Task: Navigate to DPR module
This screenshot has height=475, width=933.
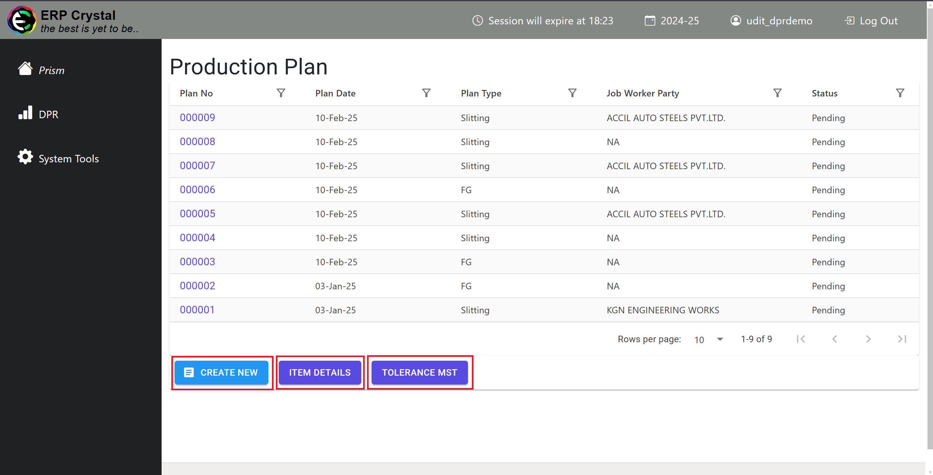Action: point(47,114)
